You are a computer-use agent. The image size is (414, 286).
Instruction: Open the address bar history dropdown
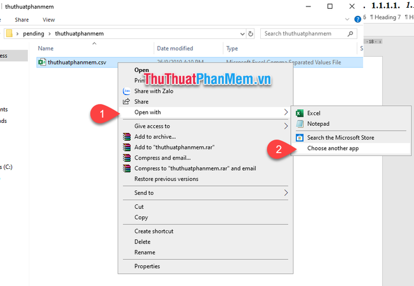[x=242, y=34]
